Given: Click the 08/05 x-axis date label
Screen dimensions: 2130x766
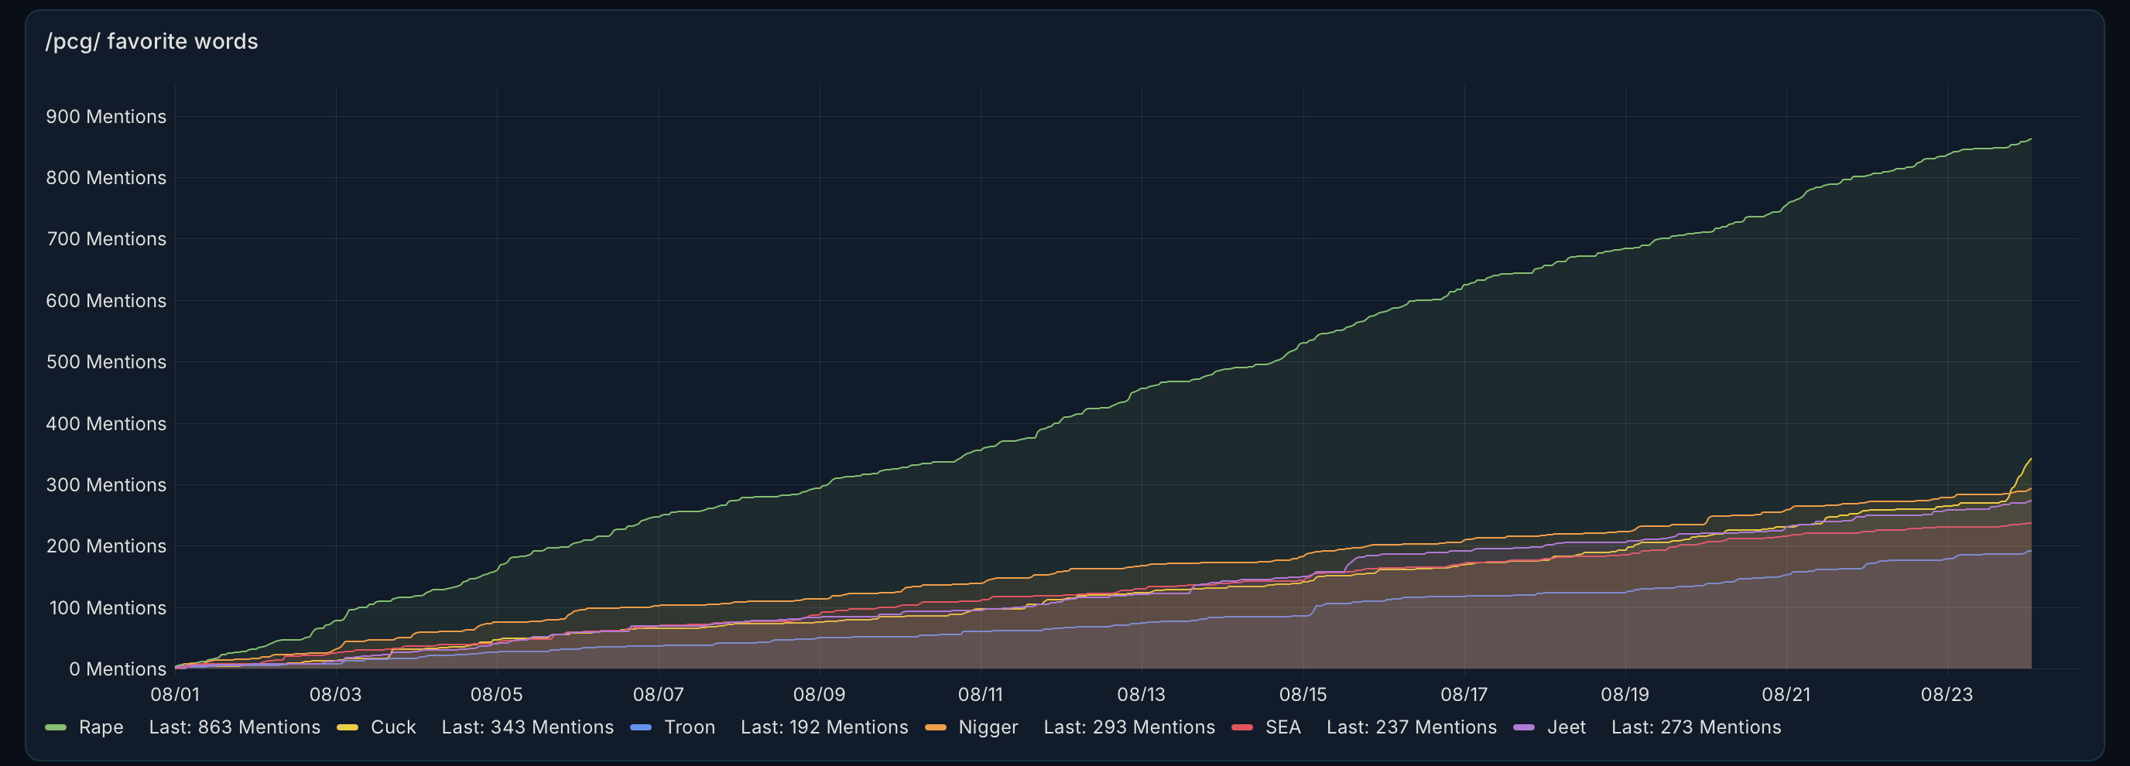Looking at the screenshot, I should point(497,694).
